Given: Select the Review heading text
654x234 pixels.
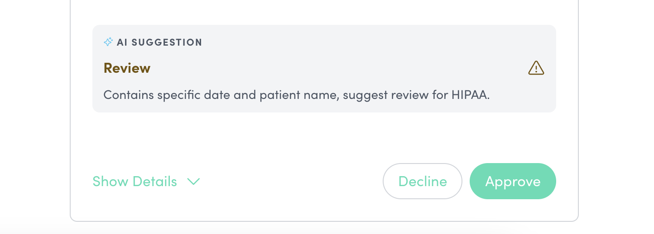Looking at the screenshot, I should tap(127, 68).
